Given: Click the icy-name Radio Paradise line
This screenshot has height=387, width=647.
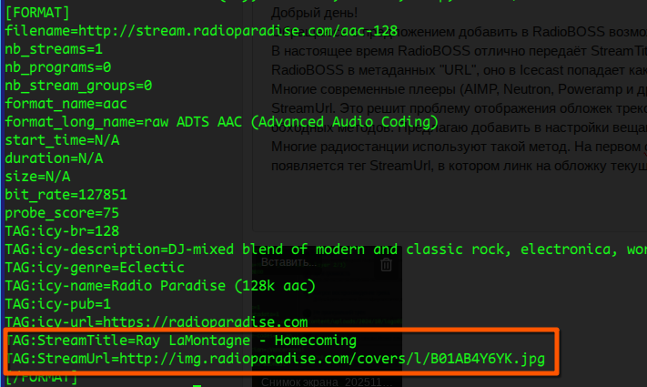Looking at the screenshot, I should pos(159,286).
